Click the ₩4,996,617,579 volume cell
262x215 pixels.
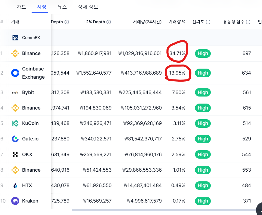click(x=144, y=201)
